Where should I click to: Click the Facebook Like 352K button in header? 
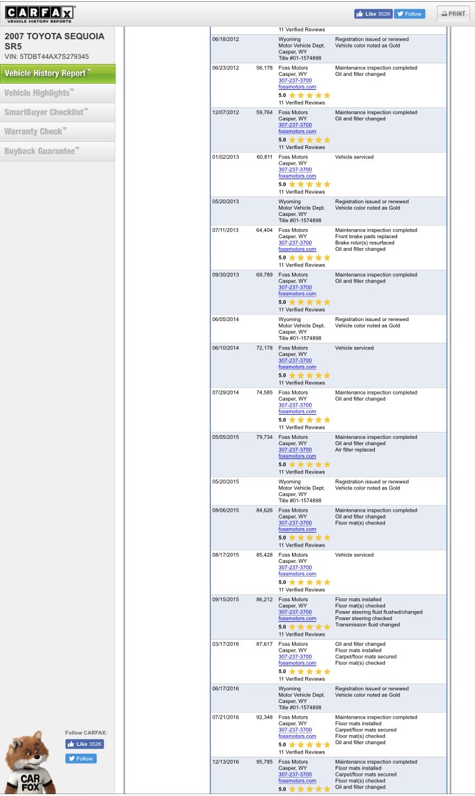pos(373,14)
